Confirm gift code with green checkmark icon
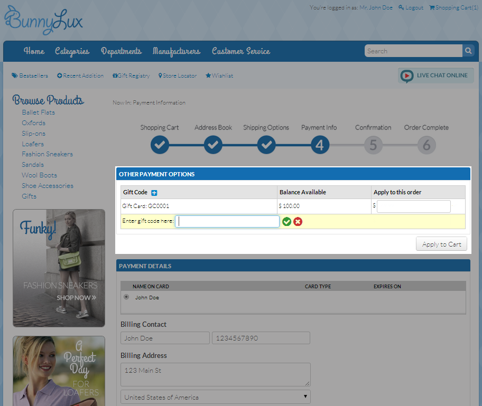This screenshot has width=482, height=406. point(286,221)
